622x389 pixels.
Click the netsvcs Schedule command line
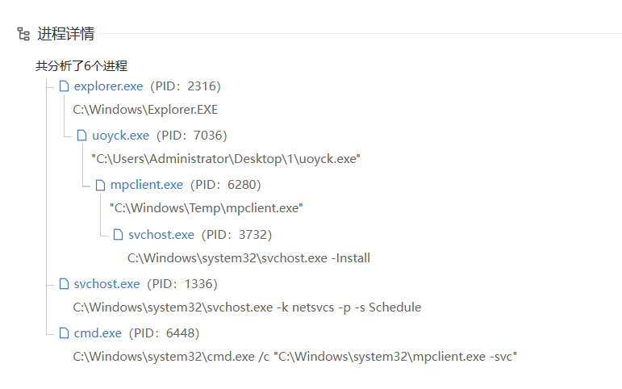click(247, 307)
